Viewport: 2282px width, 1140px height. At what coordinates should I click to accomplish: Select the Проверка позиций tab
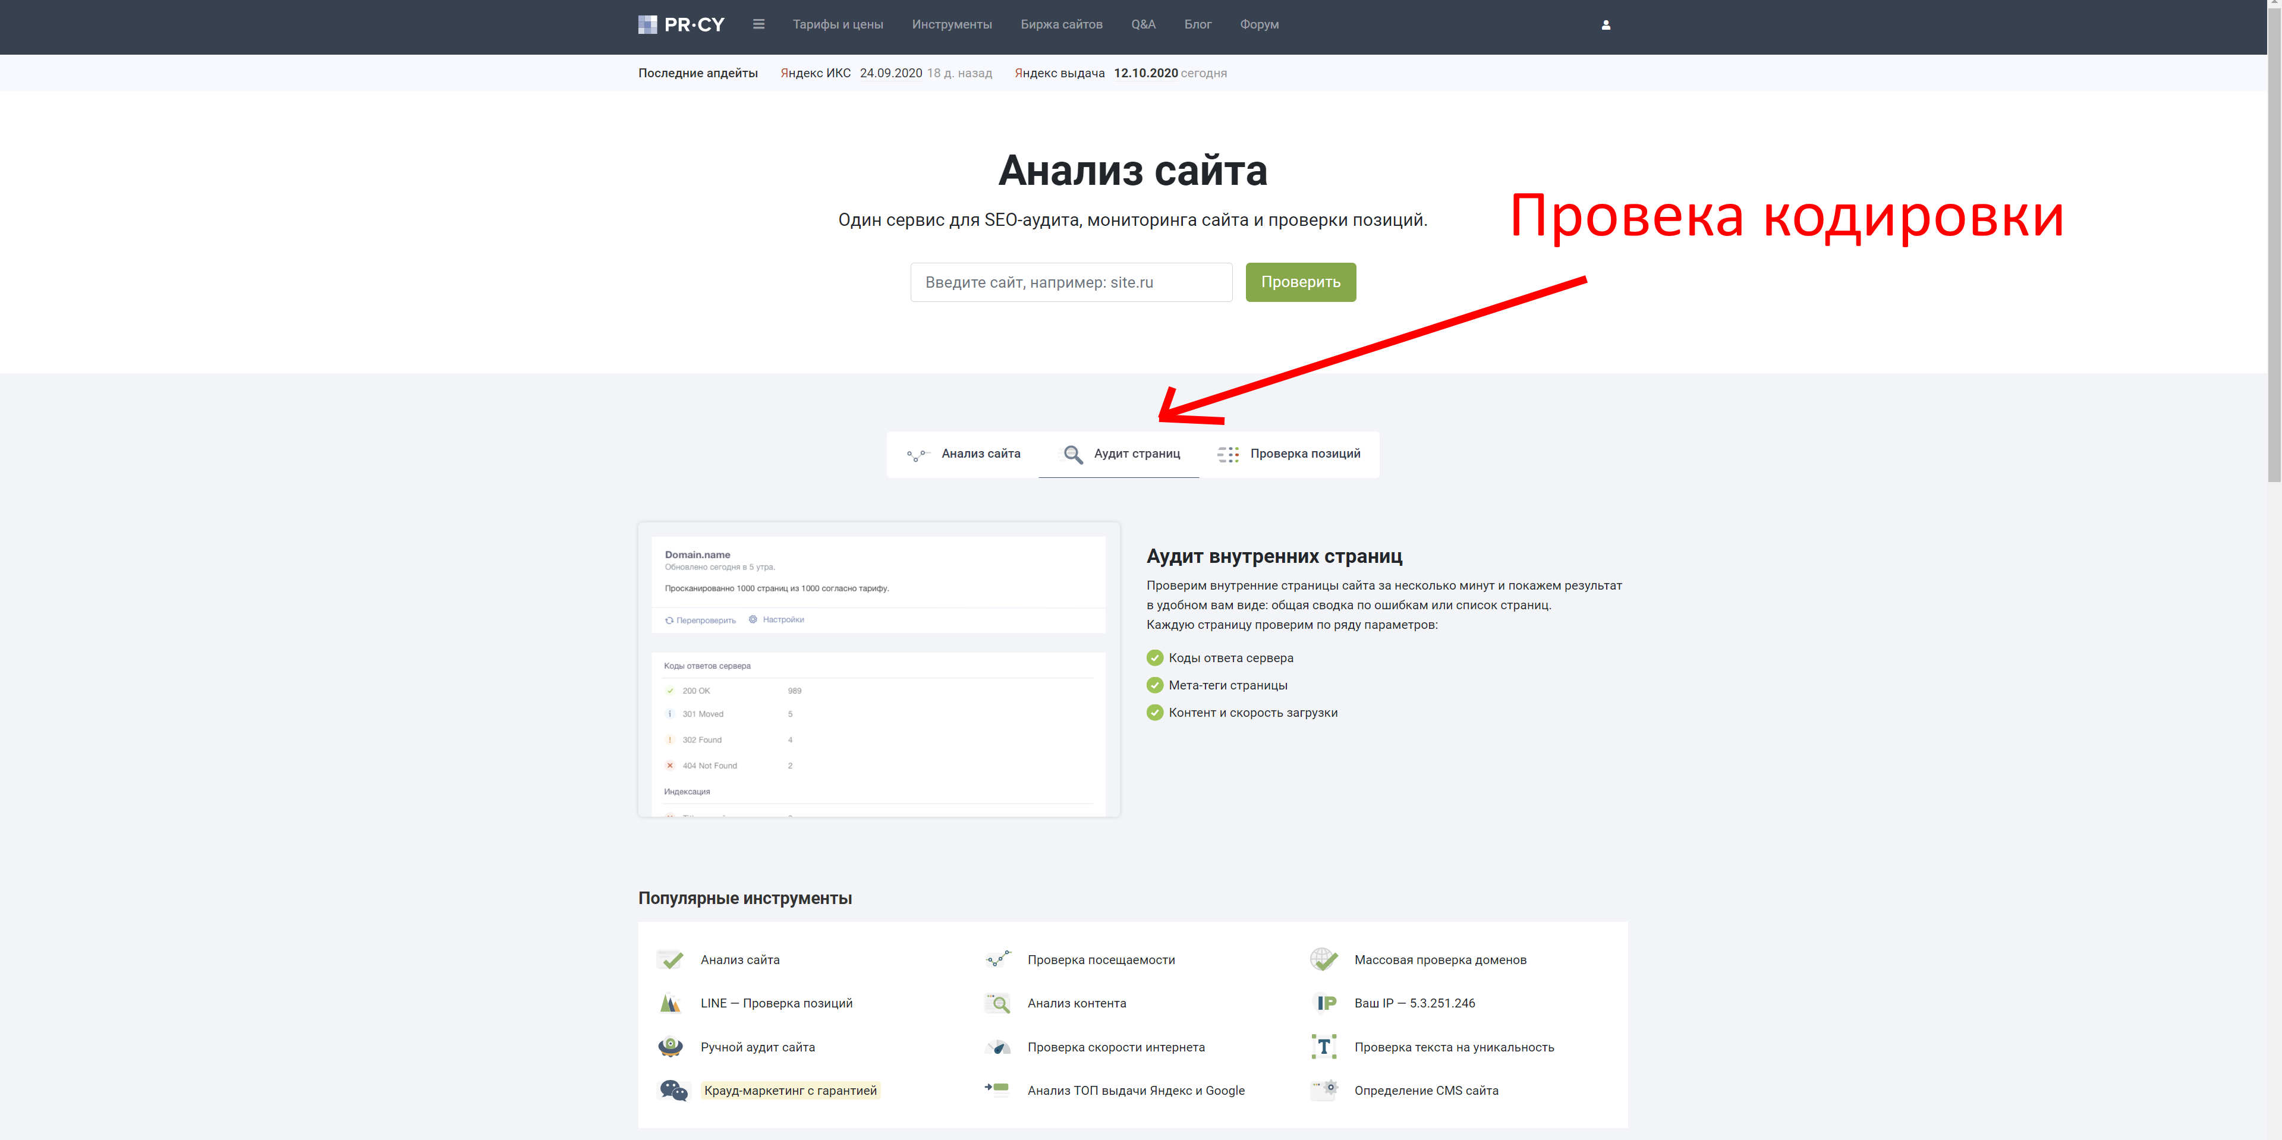[x=1289, y=454]
